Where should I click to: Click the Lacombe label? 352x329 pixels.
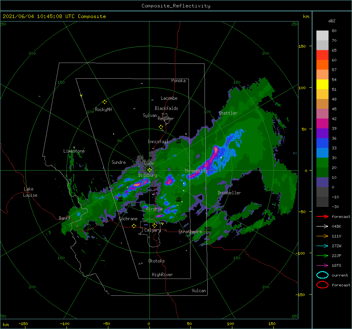169,98
